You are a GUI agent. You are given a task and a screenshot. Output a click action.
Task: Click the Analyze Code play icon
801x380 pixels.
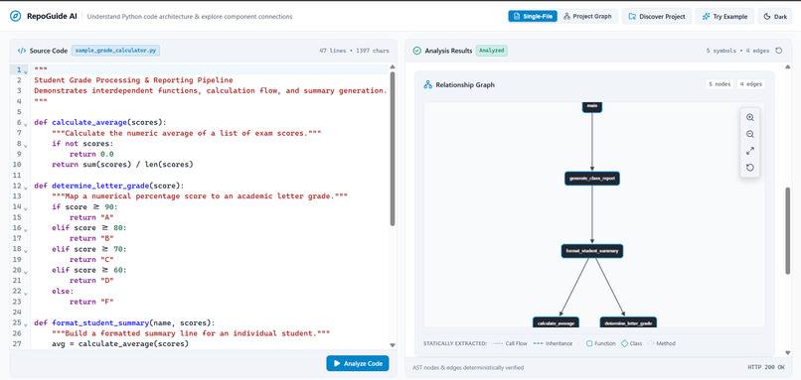tap(337, 364)
